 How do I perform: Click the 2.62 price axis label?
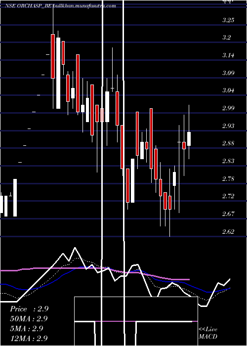point(228,231)
